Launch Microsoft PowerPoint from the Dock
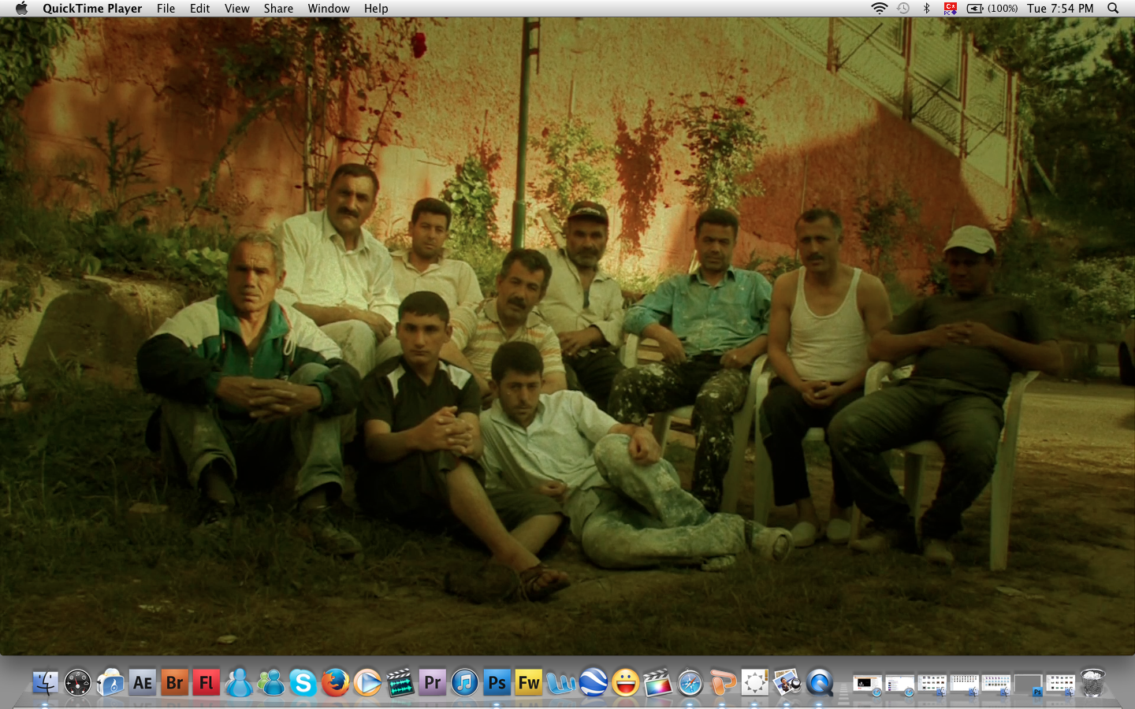Screen dimensions: 1135x709 [722, 683]
